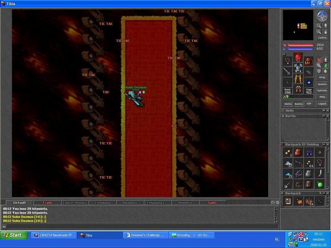Select the shovel in Backpack Of Holding
The height and width of the screenshot is (248, 331).
(x=288, y=184)
